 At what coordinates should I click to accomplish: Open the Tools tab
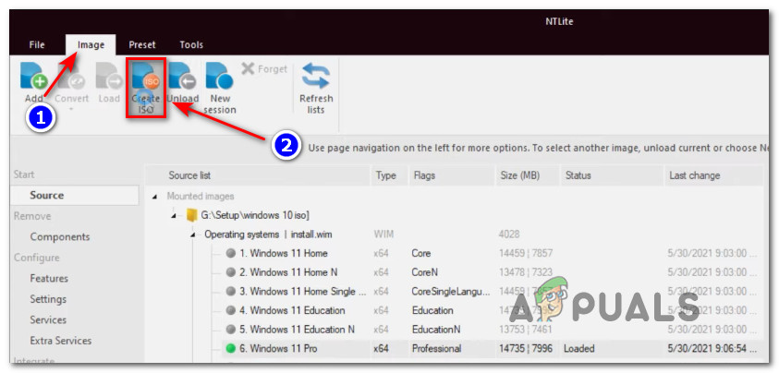pyautogui.click(x=191, y=44)
